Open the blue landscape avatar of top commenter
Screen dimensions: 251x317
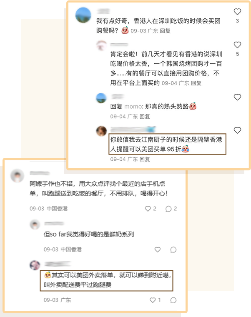83,15
